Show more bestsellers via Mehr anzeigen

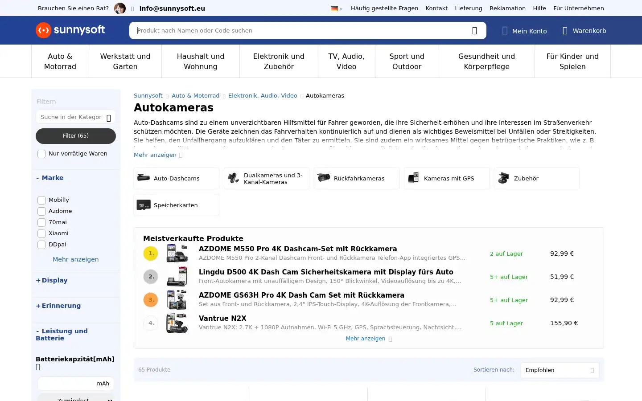click(369, 339)
